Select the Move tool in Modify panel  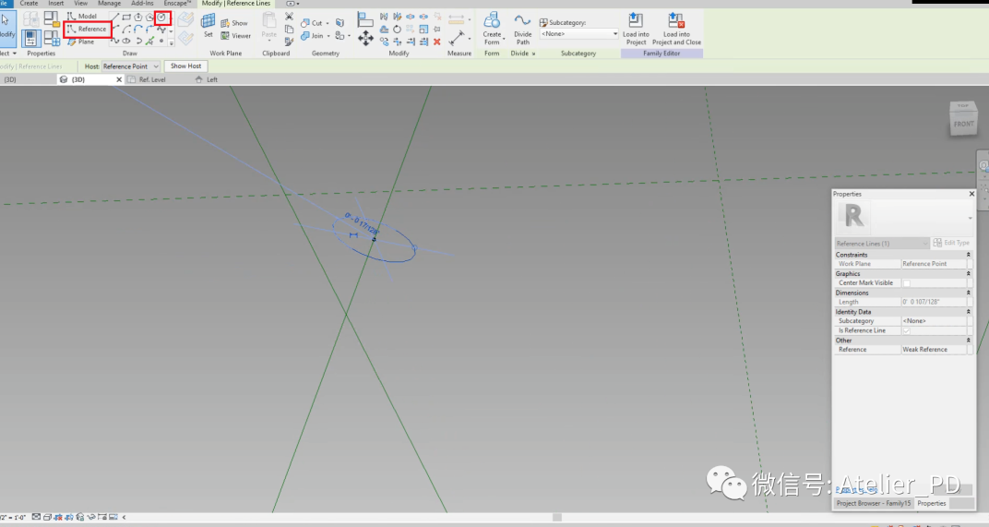coord(365,39)
